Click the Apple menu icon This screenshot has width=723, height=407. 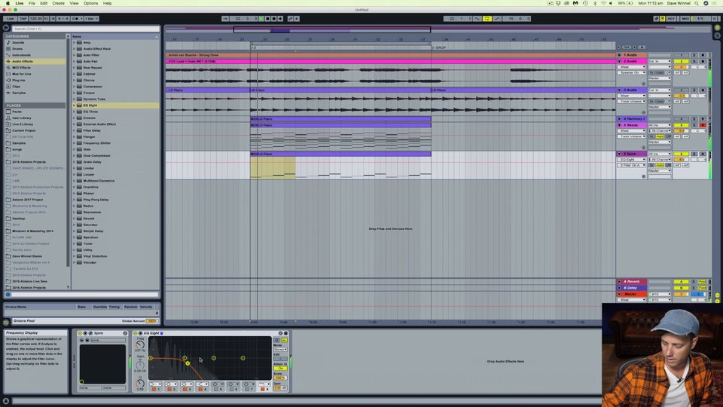coord(8,3)
